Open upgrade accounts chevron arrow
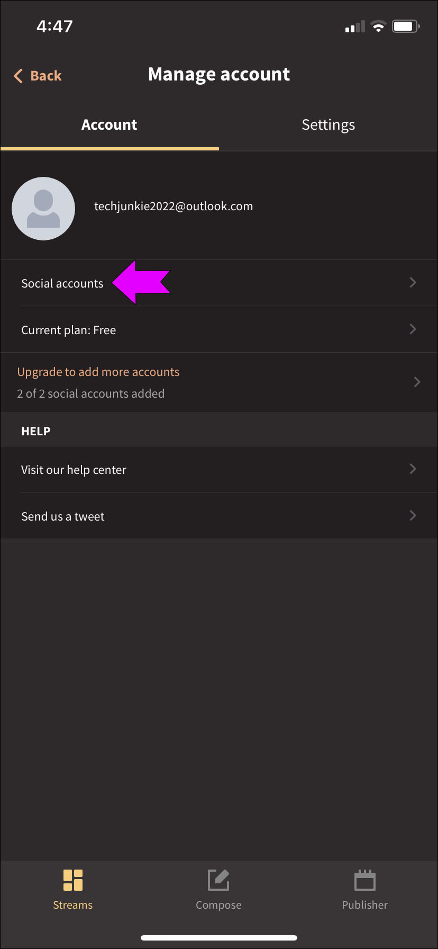Screen dimensions: 438x949 coord(417,382)
